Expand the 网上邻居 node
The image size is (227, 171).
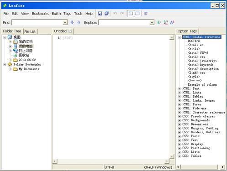coord(10,51)
